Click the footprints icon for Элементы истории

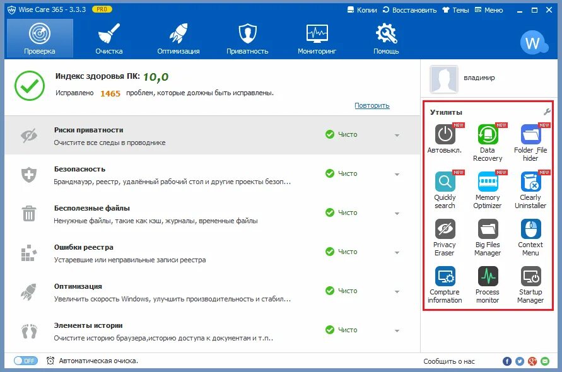coord(30,331)
